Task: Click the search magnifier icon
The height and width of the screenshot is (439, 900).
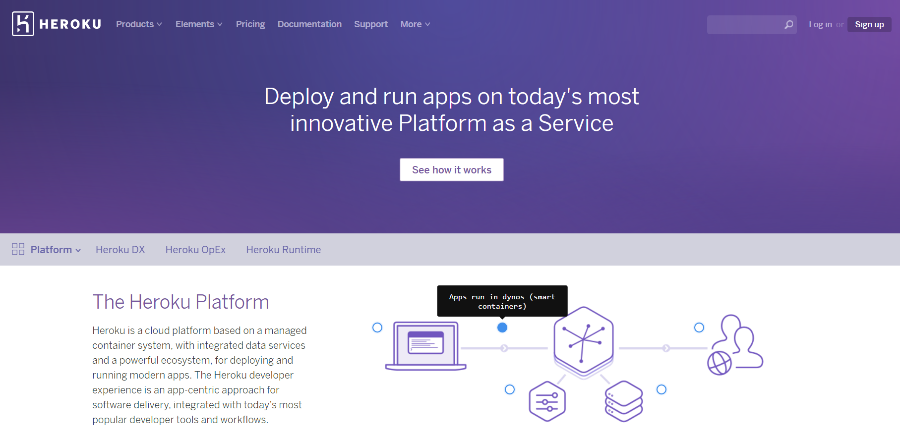Action: tap(788, 24)
